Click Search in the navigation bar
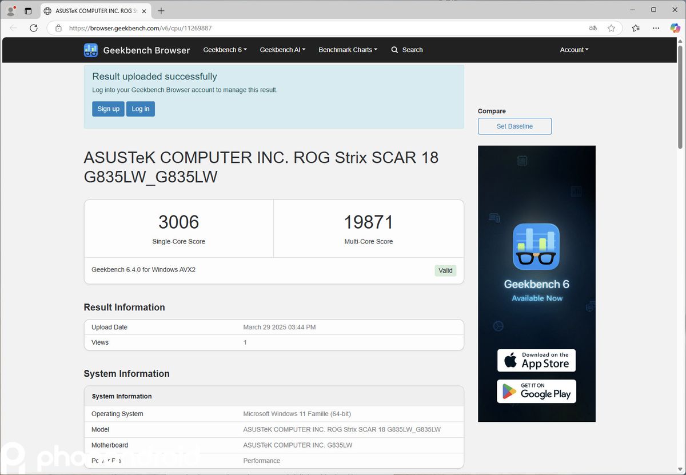This screenshot has width=686, height=475. 407,50
